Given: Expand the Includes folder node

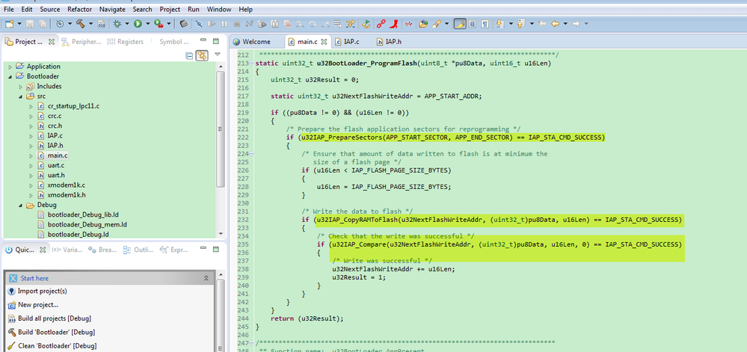Looking at the screenshot, I should click(20, 87).
